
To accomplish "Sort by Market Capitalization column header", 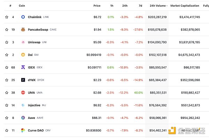I will click(x=185, y=6).
